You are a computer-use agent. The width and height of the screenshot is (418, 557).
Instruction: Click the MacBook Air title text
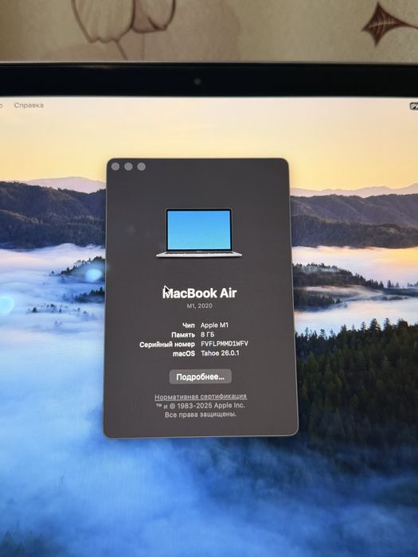tap(199, 293)
